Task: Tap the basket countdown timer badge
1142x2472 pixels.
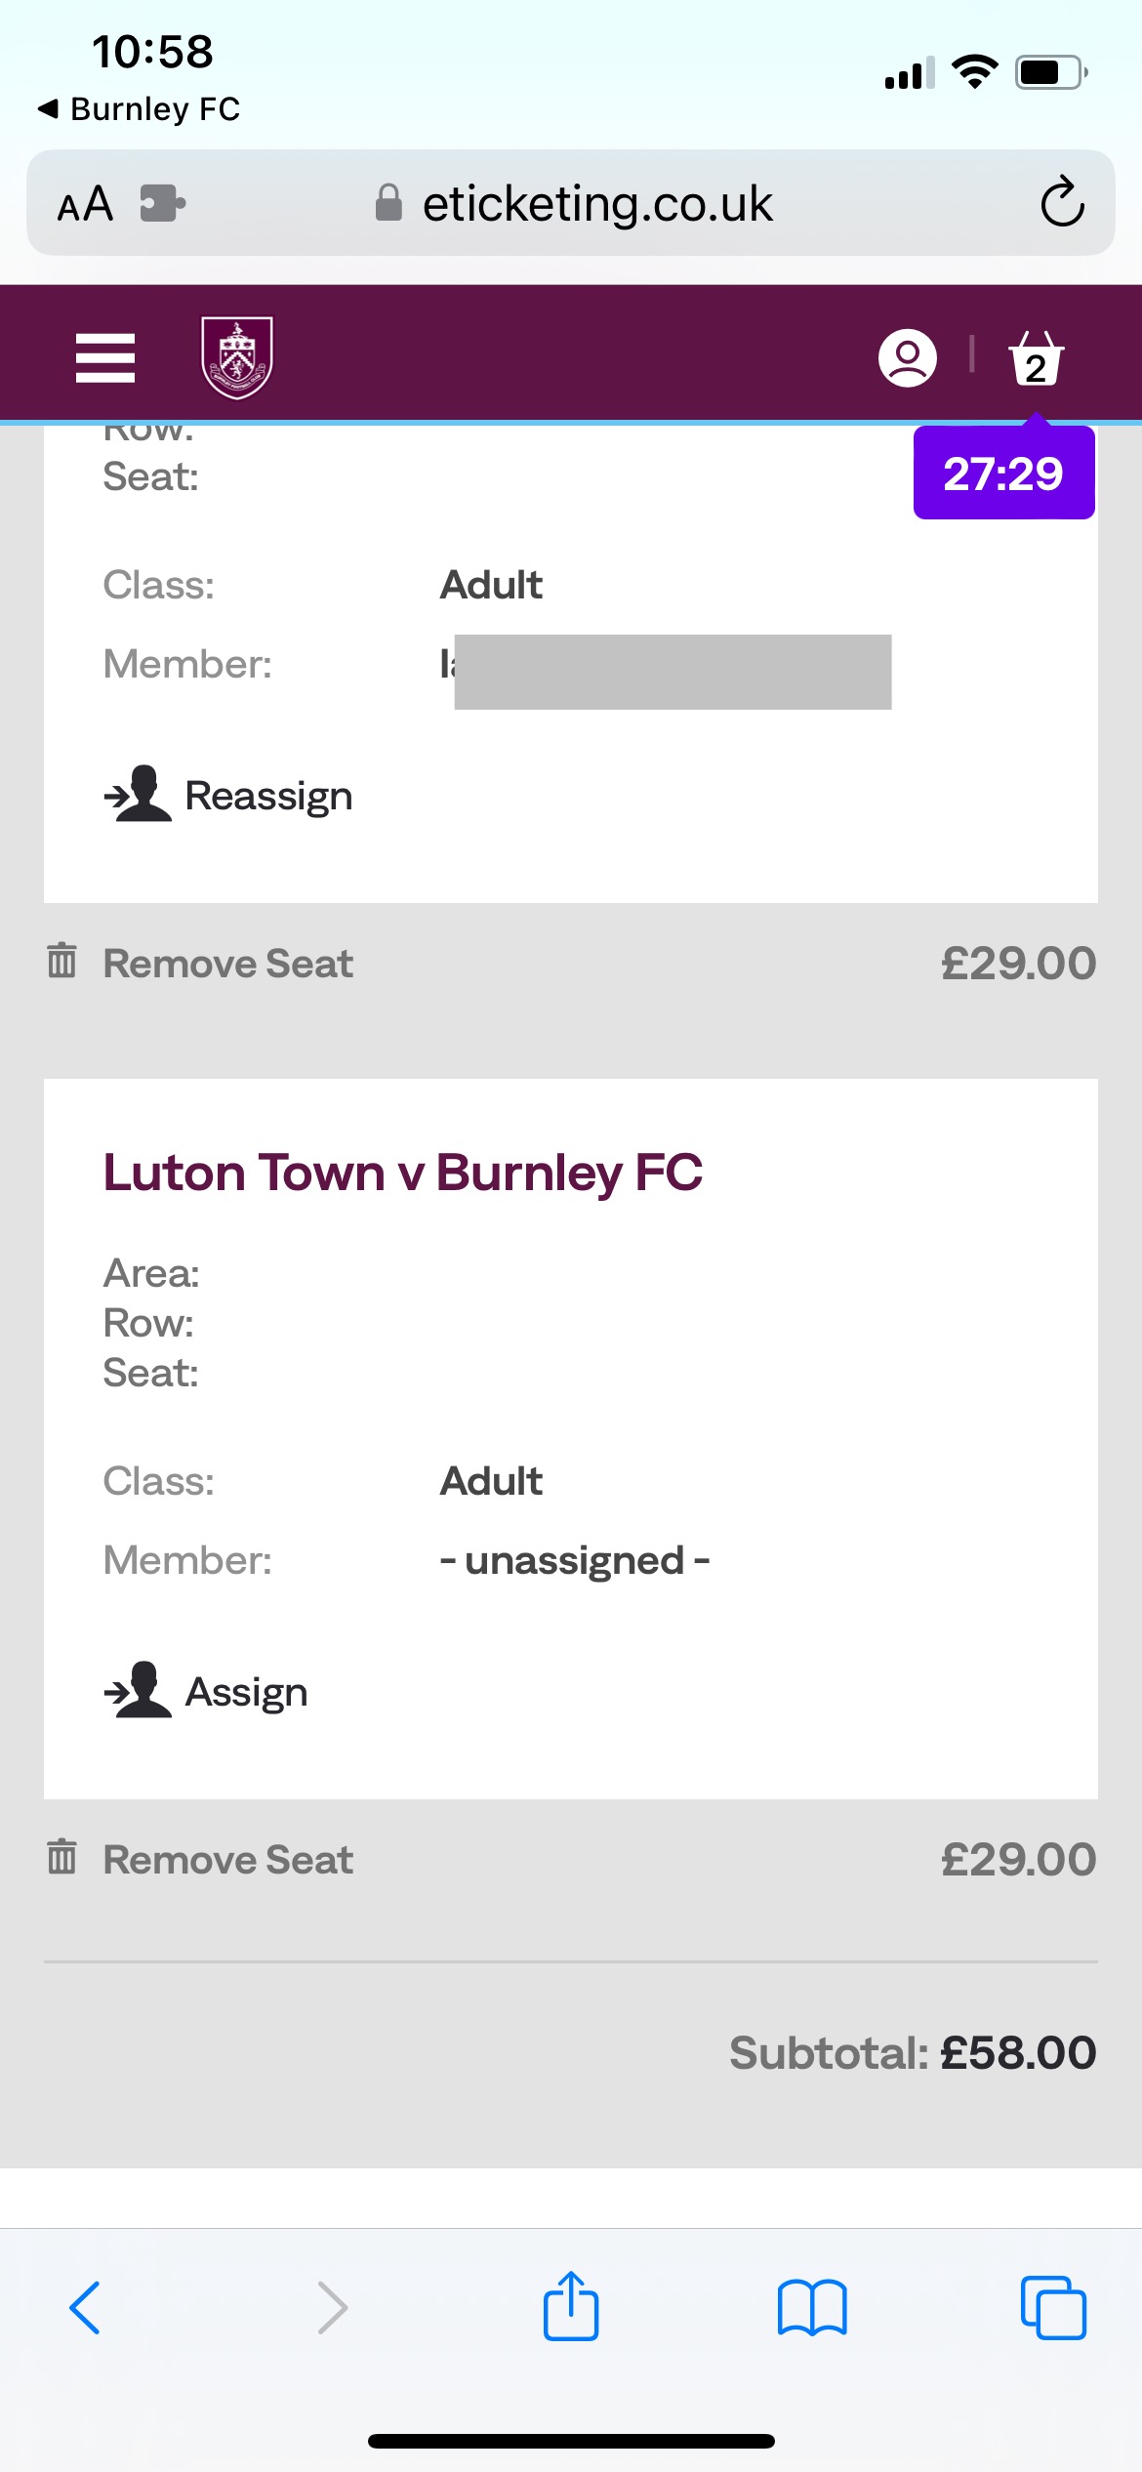Action: coord(1003,474)
